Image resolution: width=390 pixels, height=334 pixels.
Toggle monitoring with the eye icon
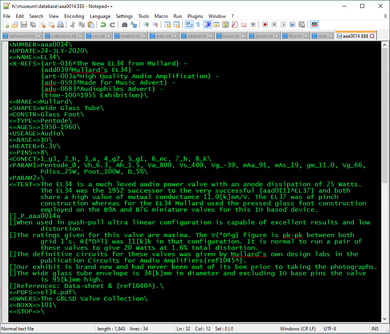[x=253, y=24]
